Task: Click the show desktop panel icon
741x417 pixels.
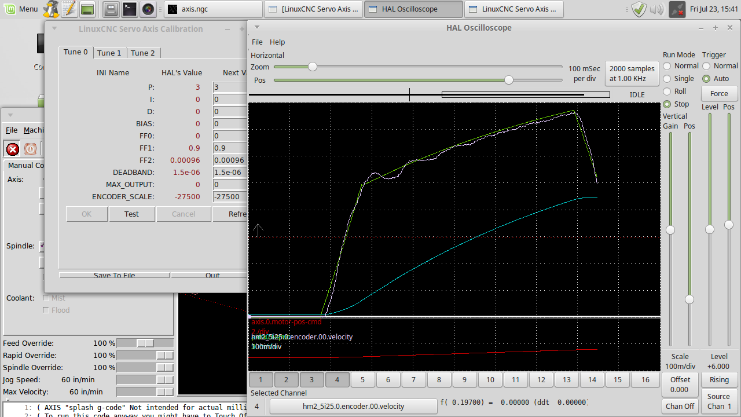Action: tap(87, 9)
